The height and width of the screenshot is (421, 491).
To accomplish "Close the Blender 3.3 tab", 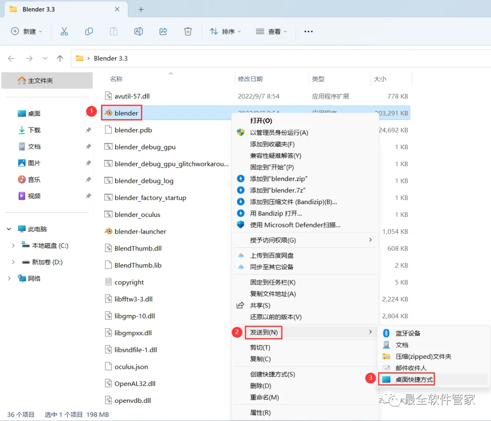I will pos(117,10).
